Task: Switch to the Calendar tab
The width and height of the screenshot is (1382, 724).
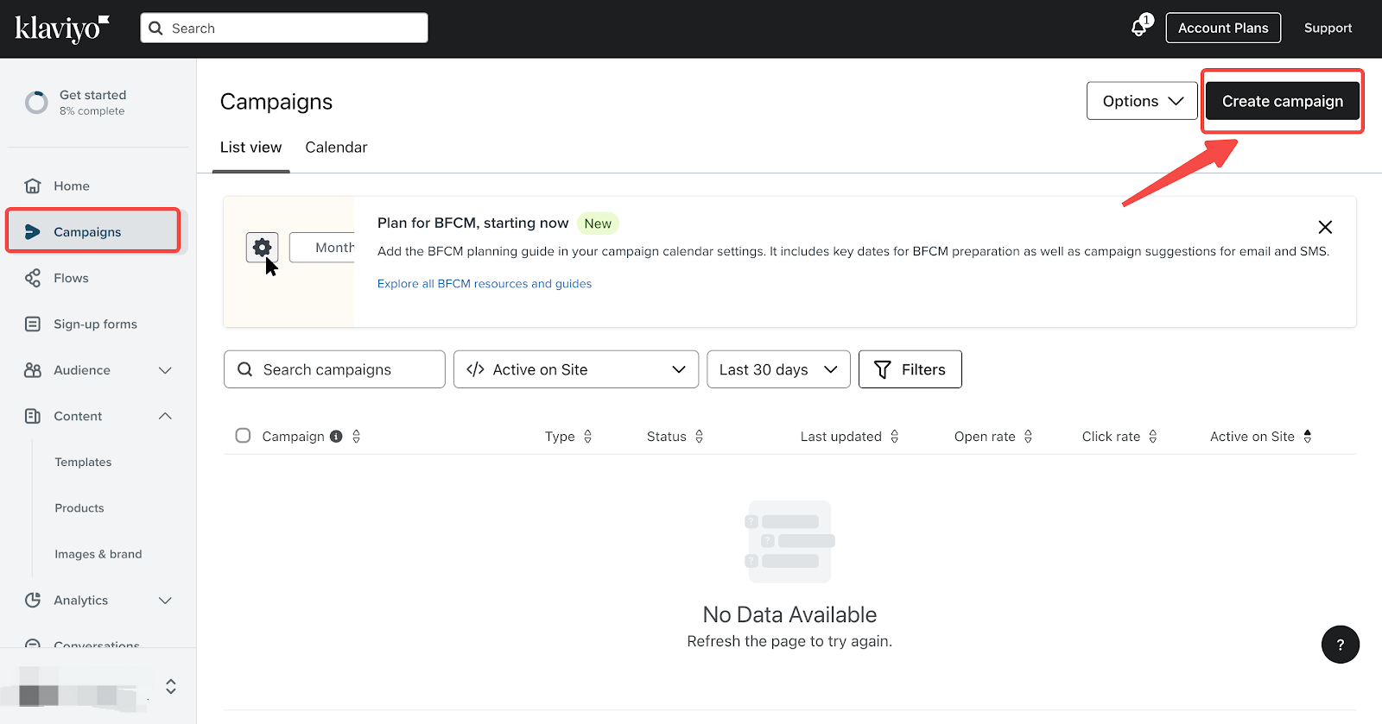Action: [x=336, y=148]
